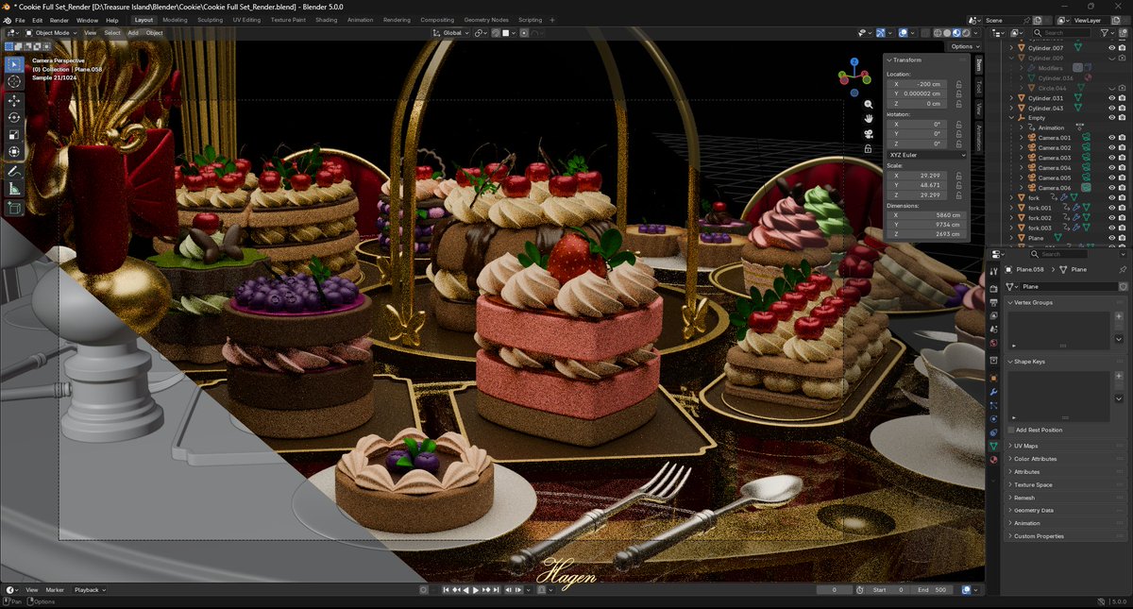Jump to the first frame
Screen dimensions: 1133x609
pos(446,590)
